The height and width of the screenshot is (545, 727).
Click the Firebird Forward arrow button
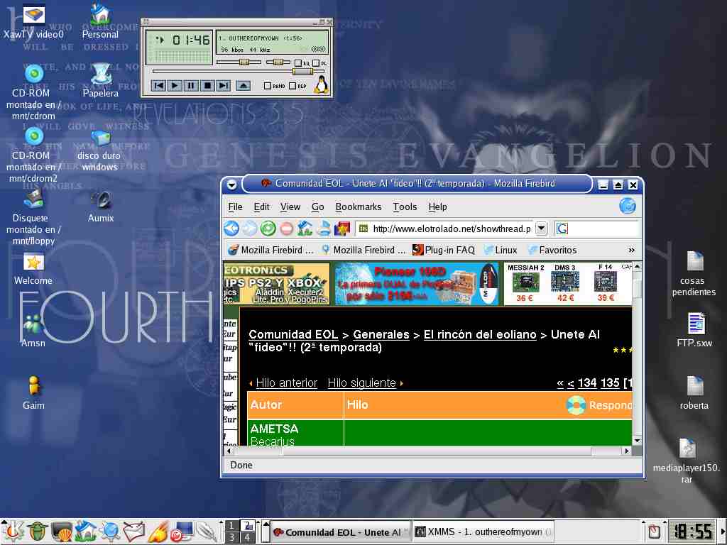pos(249,229)
